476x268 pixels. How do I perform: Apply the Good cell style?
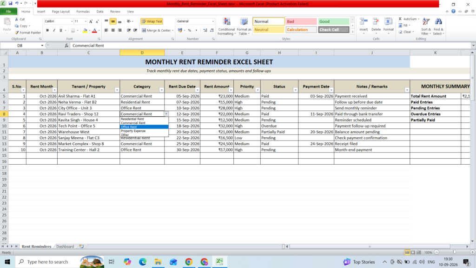334,21
